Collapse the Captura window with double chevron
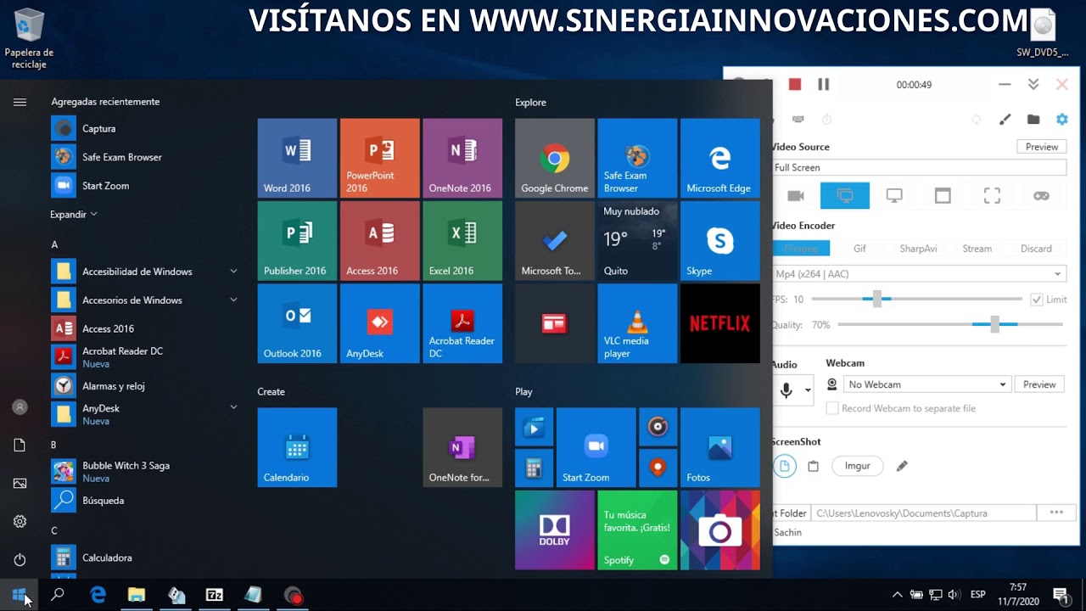Viewport: 1086px width, 611px height. point(1033,84)
